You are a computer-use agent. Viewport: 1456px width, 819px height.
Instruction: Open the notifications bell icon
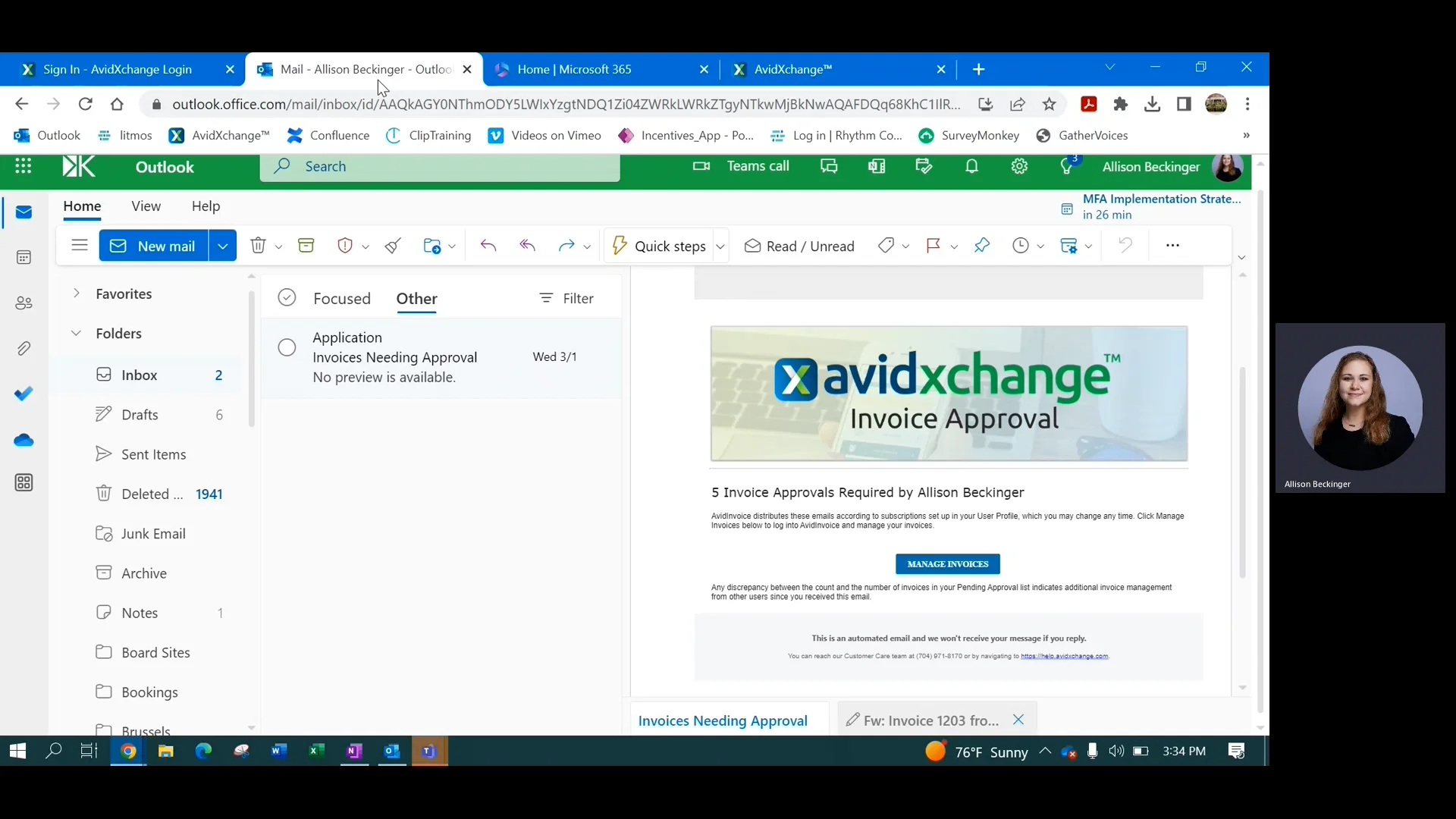[971, 167]
